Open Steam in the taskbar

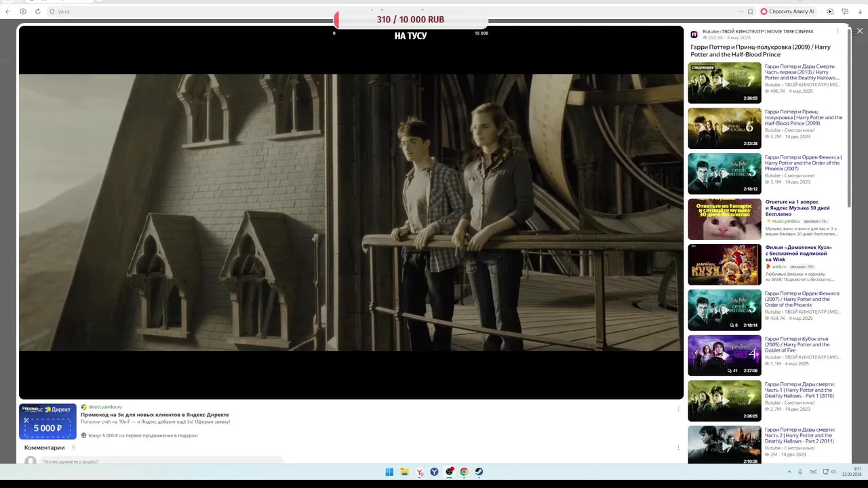click(479, 472)
